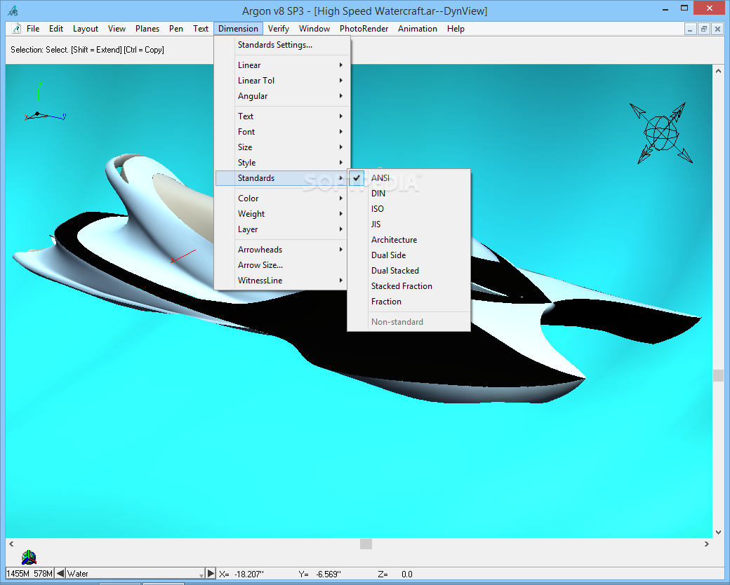The image size is (730, 585).
Task: Minimize the inner document window
Action: 690,29
